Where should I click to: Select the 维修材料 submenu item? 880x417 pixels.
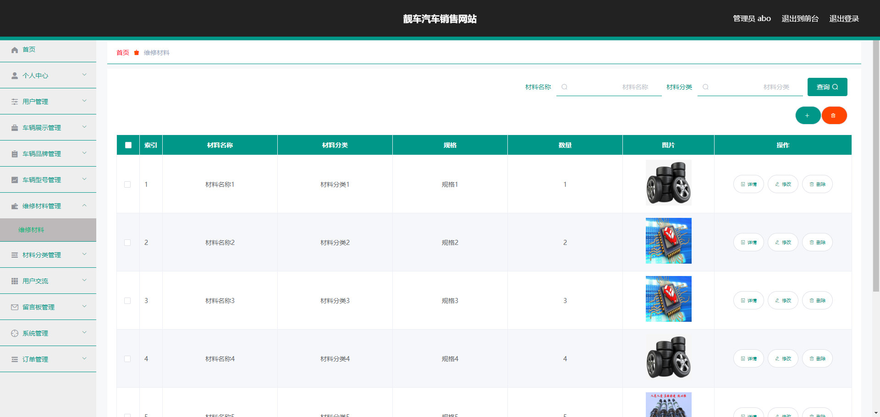coord(48,230)
